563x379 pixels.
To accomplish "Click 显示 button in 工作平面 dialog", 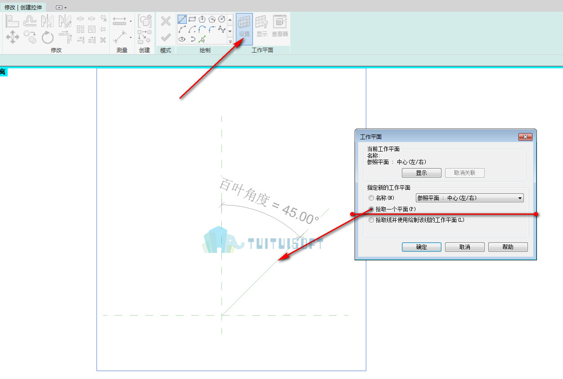I will pos(421,173).
